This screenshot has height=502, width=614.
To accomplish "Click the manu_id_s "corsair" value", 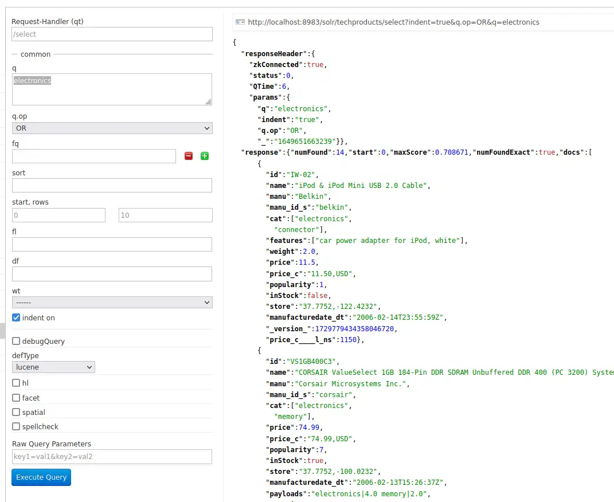I will [x=334, y=395].
